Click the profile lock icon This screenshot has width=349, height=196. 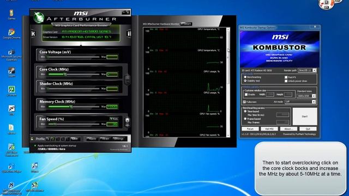pos(32,139)
